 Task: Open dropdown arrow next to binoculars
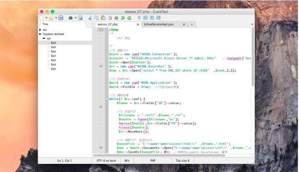(75, 18)
